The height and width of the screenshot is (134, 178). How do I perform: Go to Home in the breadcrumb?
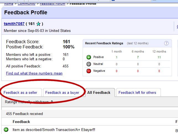coord(8,4)
